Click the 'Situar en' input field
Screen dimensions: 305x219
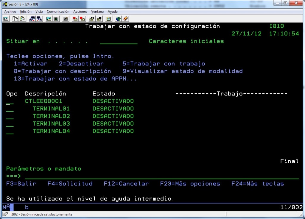coord(119,41)
